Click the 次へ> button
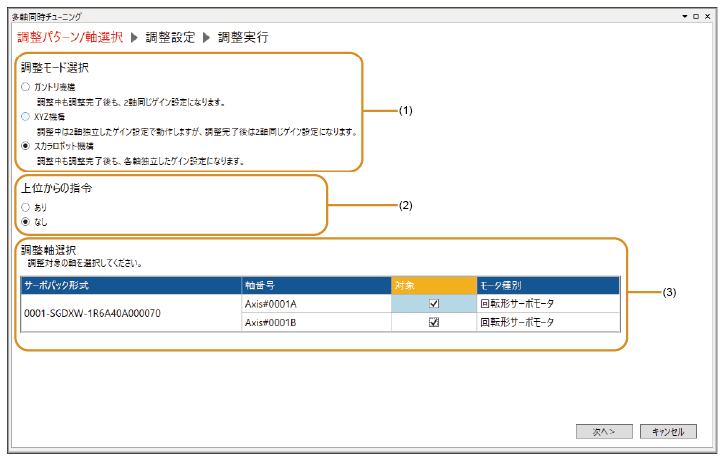The width and height of the screenshot is (721, 458). coord(604,432)
